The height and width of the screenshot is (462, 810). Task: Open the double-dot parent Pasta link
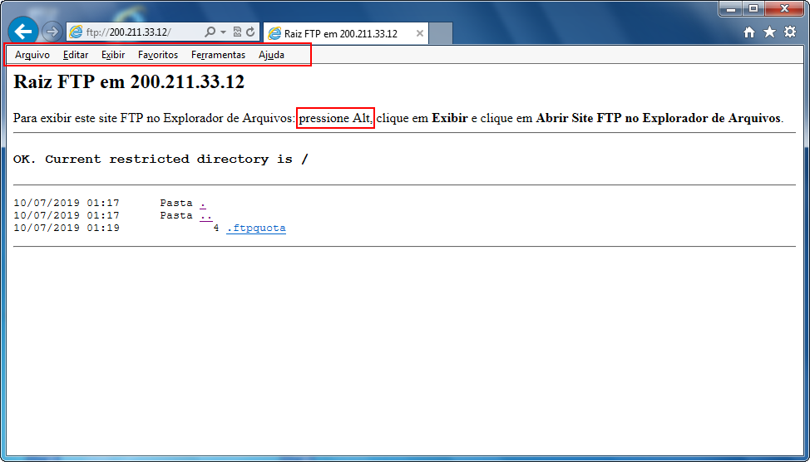click(x=206, y=215)
